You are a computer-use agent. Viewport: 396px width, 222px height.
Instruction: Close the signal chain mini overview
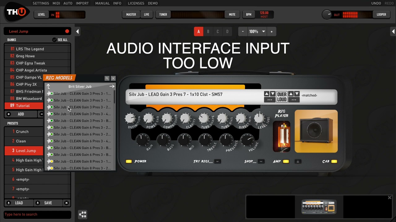pos(390,198)
